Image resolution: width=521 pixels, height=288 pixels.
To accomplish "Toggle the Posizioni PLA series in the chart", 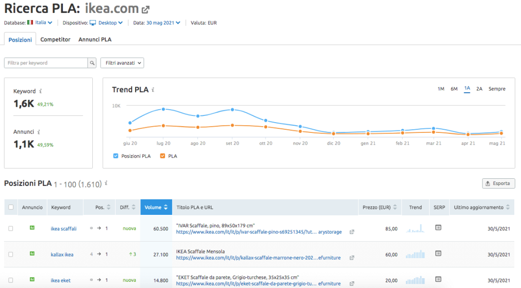I will click(x=116, y=156).
